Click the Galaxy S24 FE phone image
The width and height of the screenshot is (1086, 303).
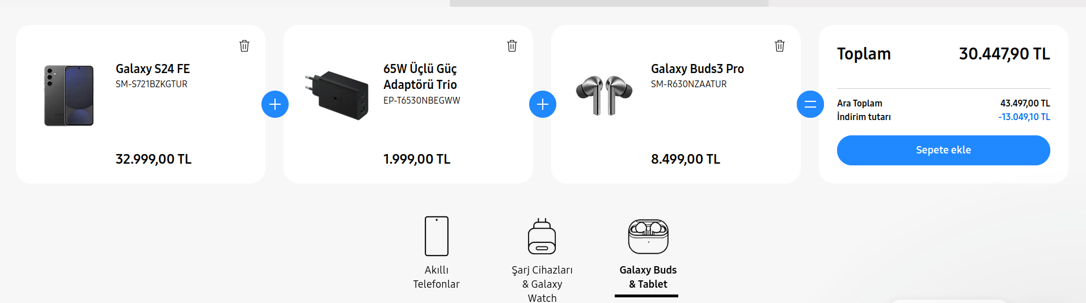[69, 95]
